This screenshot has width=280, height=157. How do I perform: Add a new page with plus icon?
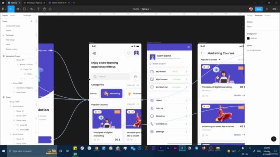[x=31, y=21]
